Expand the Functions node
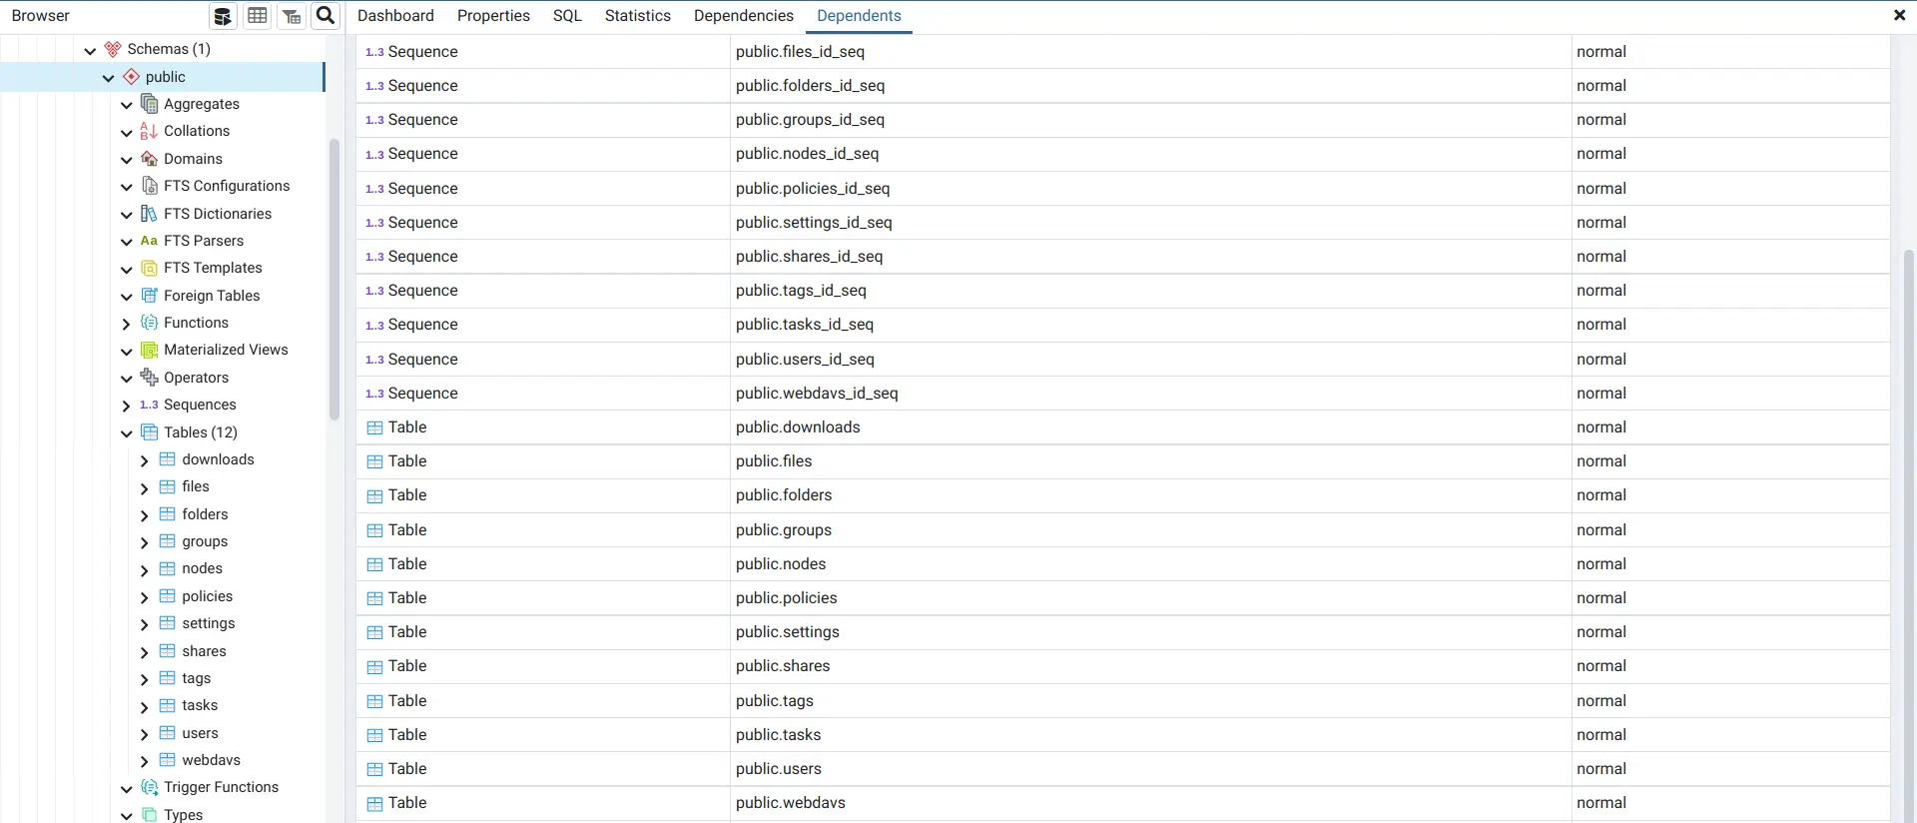1917x823 pixels. pyautogui.click(x=126, y=324)
